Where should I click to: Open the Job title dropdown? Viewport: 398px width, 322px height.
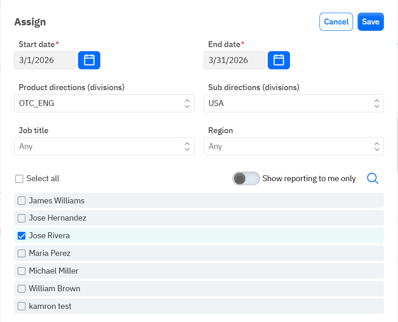click(x=104, y=146)
